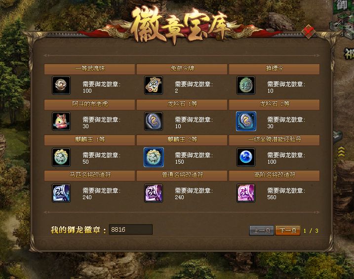Close the 徽章宝库 window with red X
Screen dimensions: 354x279
[x=309, y=32]
